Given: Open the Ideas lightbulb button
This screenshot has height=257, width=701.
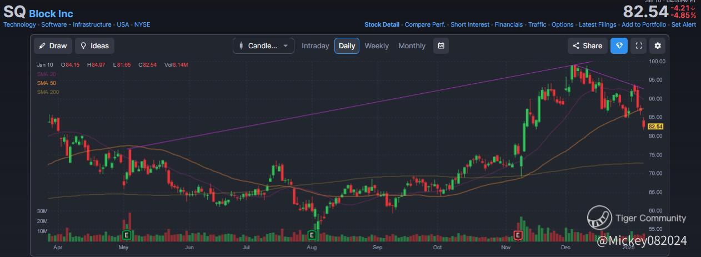Looking at the screenshot, I should [x=94, y=46].
